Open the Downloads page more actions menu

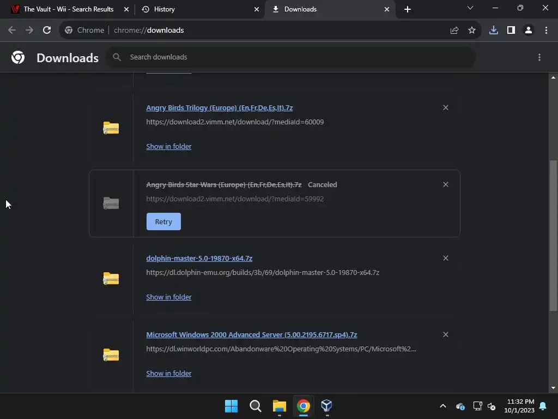click(x=539, y=57)
